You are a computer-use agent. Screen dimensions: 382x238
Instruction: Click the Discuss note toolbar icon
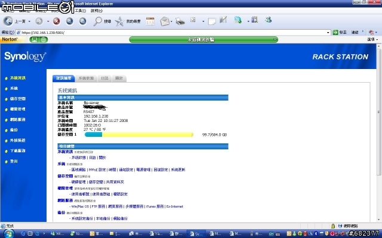212,21
